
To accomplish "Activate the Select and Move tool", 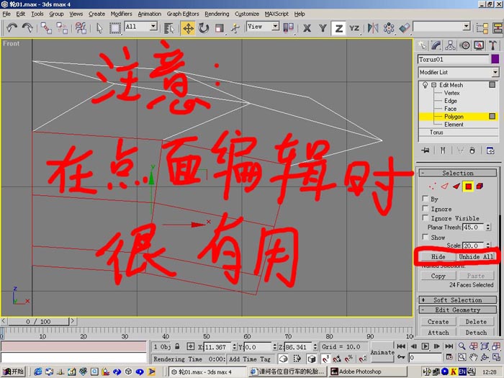I will (188, 28).
